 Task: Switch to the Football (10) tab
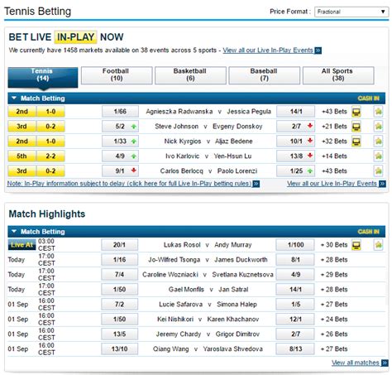(117, 75)
